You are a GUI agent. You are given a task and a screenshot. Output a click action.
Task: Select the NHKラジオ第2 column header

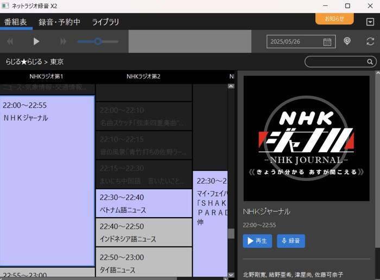[x=143, y=76]
